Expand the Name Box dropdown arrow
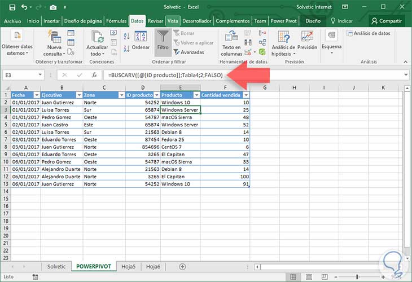This screenshot has height=282, width=412. point(40,75)
